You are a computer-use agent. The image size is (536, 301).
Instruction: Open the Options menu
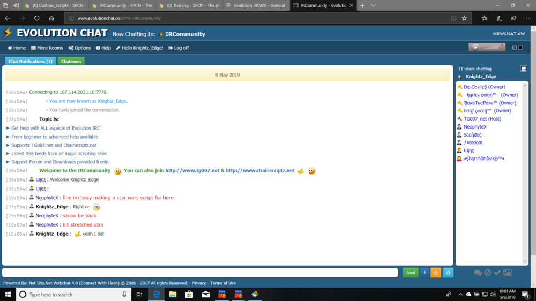click(79, 48)
